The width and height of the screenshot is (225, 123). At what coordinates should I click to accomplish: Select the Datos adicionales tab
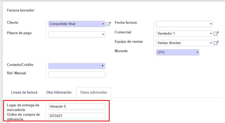[94, 92]
